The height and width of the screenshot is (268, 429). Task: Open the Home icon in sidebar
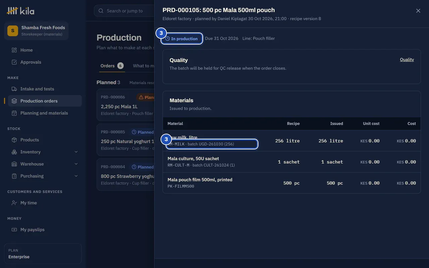tap(14, 50)
